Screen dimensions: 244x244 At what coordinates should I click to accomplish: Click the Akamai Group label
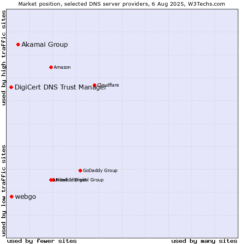[x=45, y=44]
